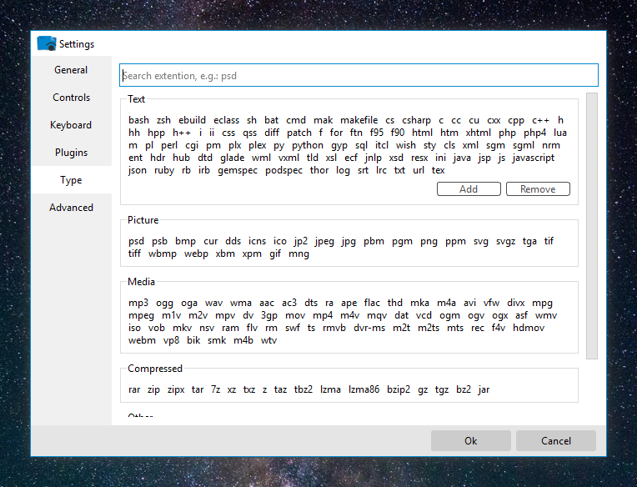
Task: Dismiss the dialog with Cancel
Action: [556, 440]
